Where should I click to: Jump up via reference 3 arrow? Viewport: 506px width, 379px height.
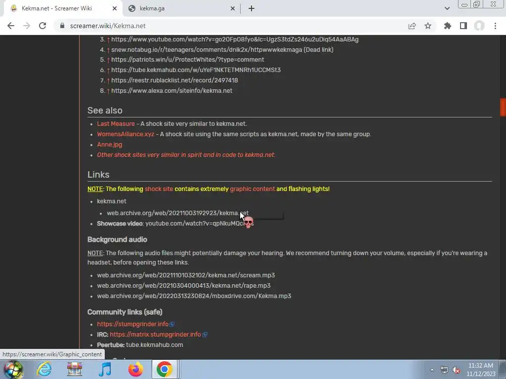[108, 39]
